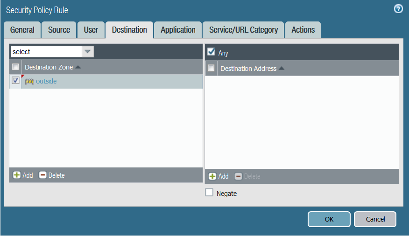Click the sort arrow beside Destination Zone

78,67
